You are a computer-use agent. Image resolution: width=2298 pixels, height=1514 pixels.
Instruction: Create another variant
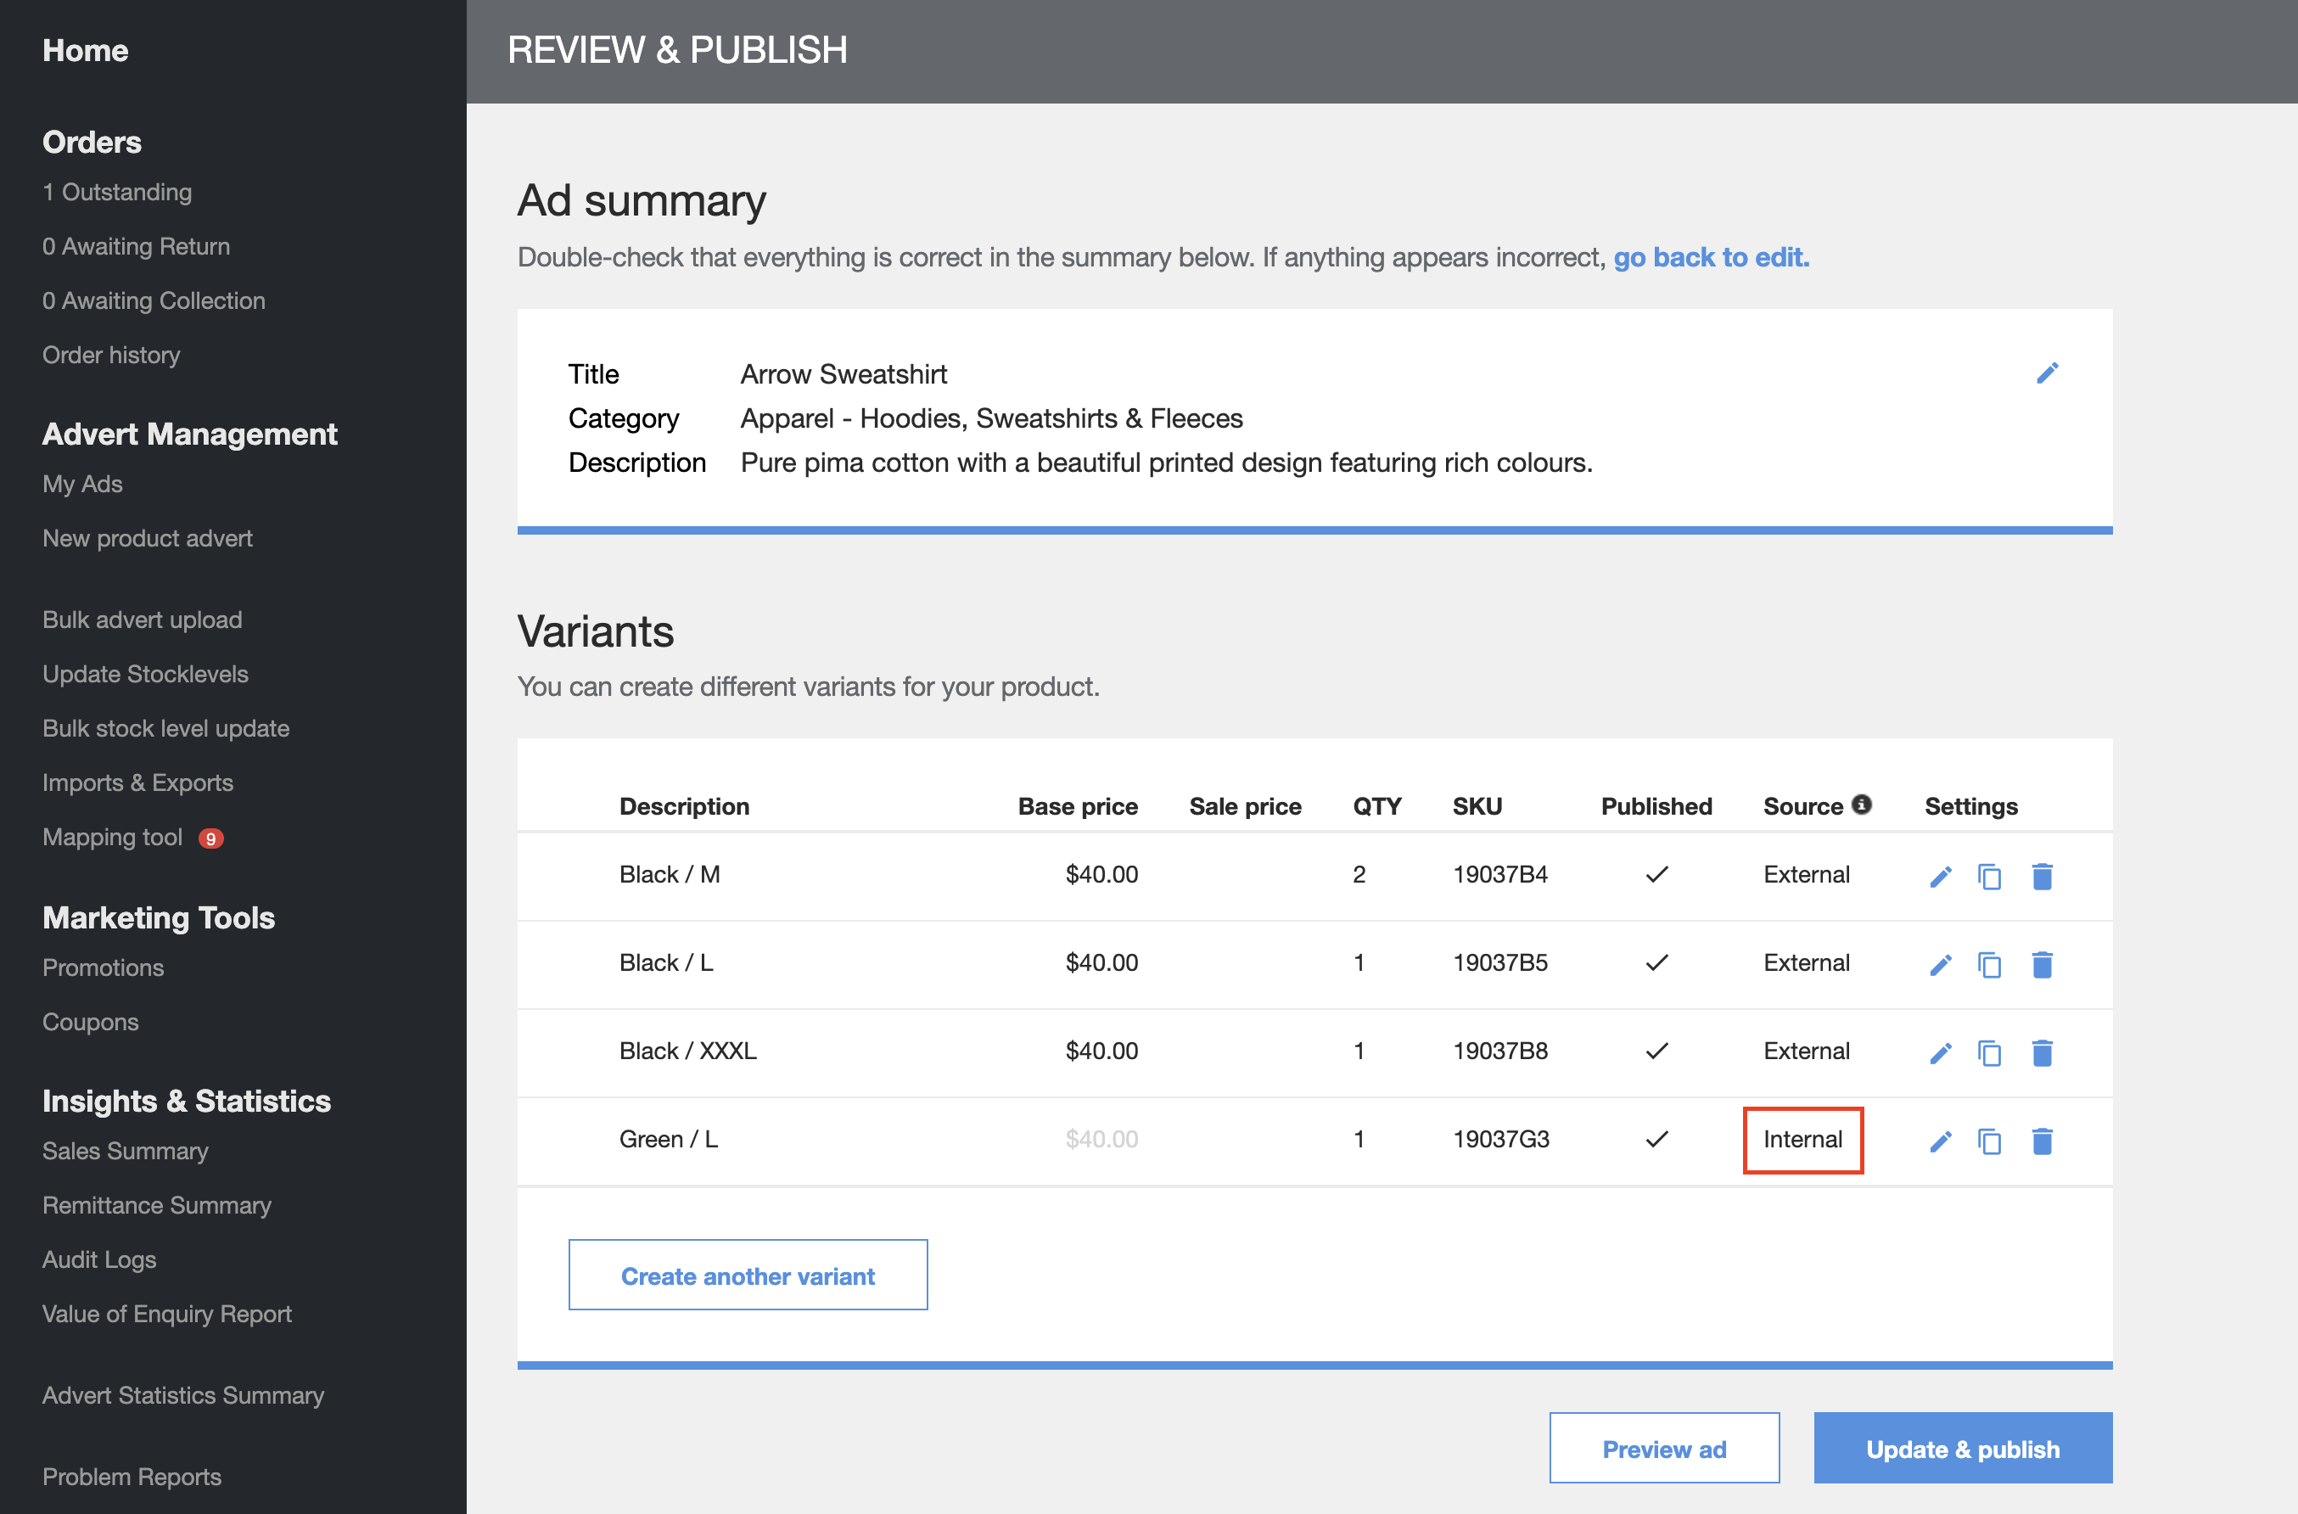[748, 1275]
